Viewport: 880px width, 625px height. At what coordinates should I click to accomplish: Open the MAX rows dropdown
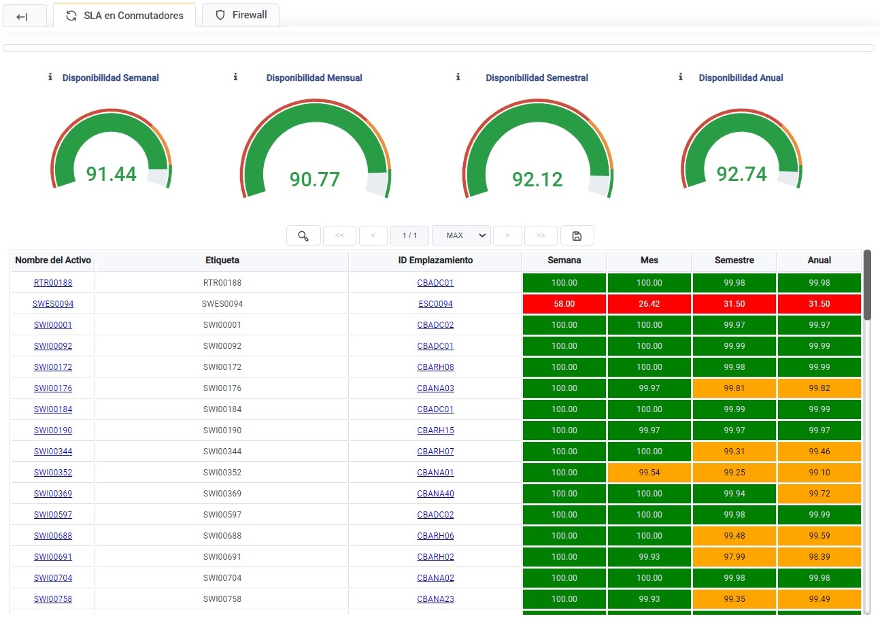[462, 235]
